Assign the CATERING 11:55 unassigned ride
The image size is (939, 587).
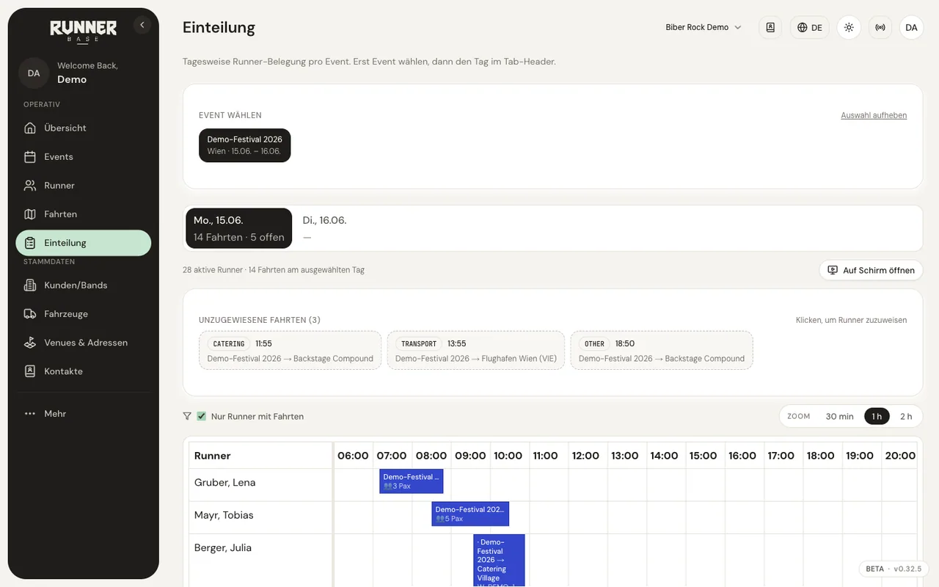(290, 350)
